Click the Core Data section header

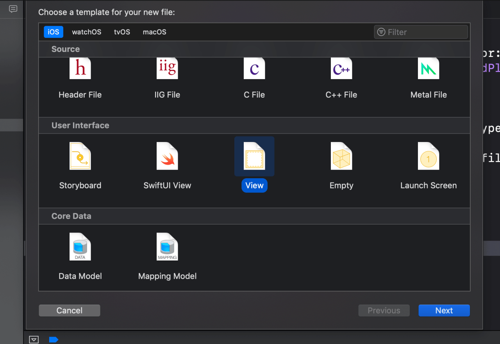(x=254, y=216)
